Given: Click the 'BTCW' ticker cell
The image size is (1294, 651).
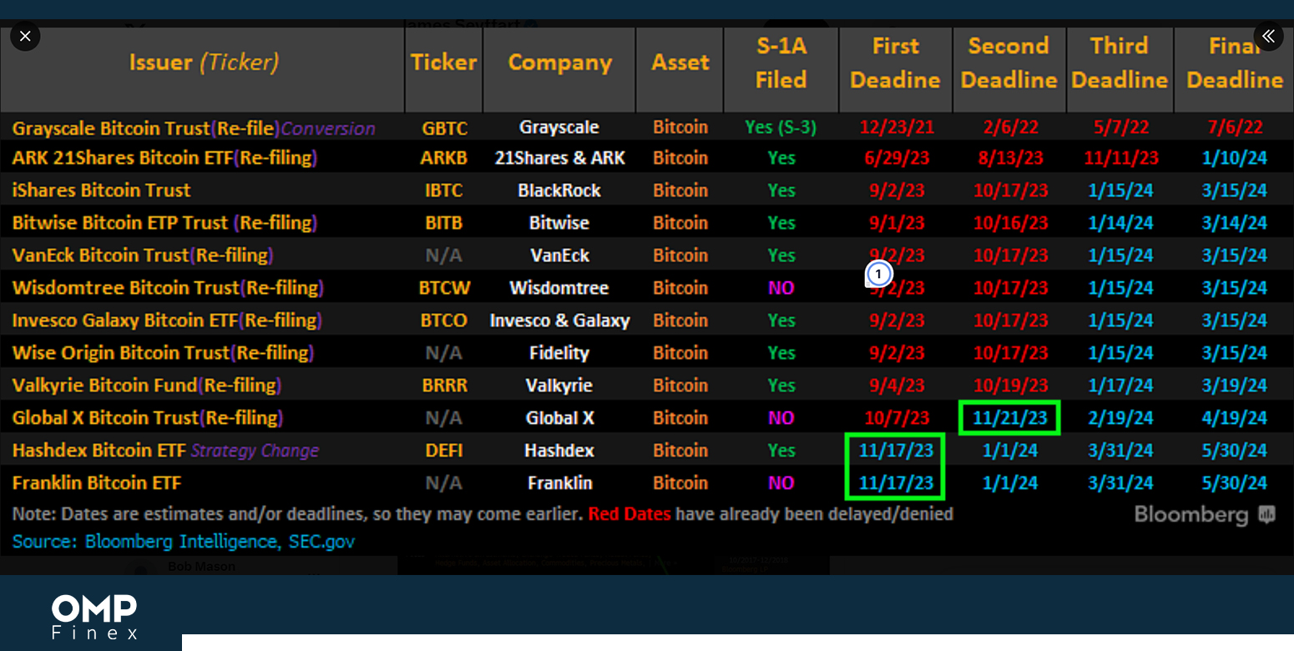Looking at the screenshot, I should (x=444, y=288).
